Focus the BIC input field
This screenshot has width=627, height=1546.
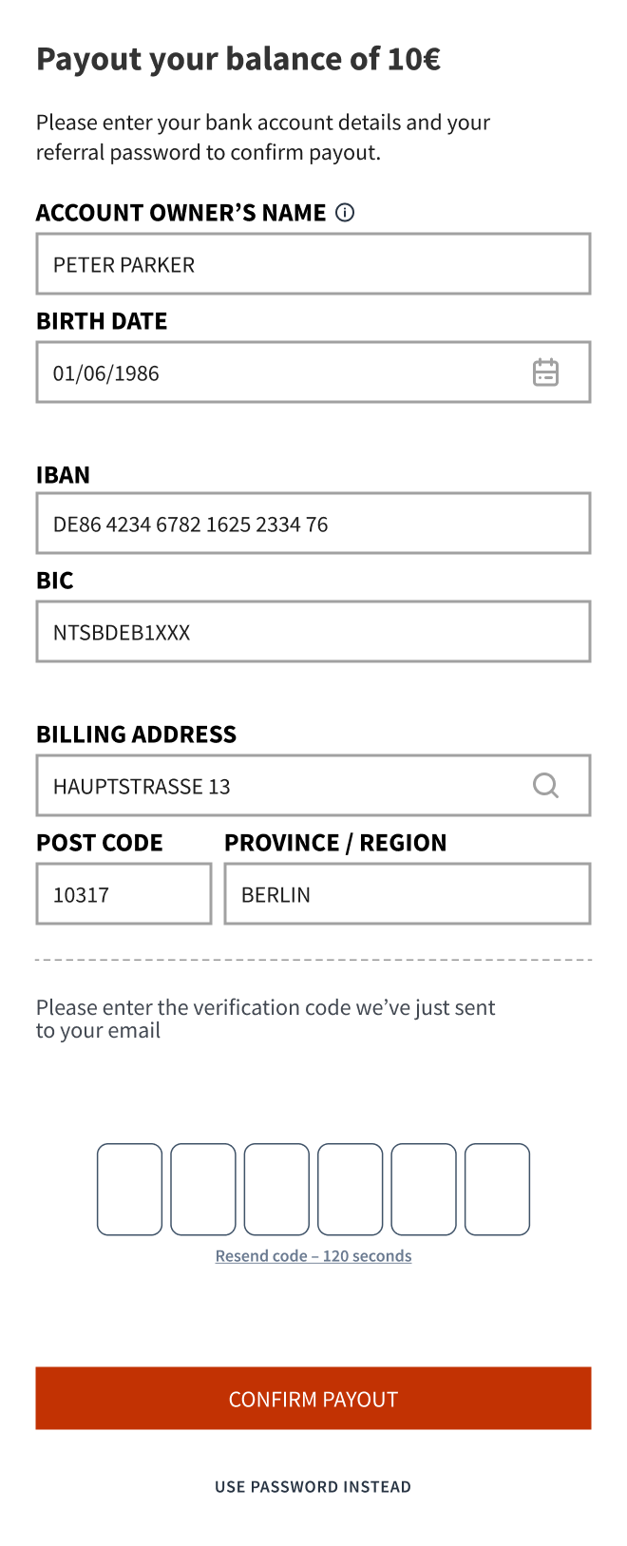[x=313, y=632]
